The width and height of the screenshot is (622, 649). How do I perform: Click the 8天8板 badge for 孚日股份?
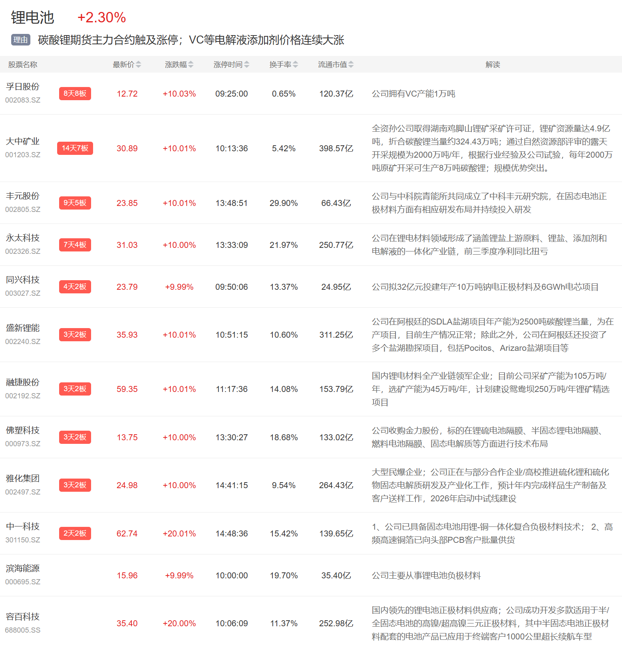pos(75,93)
